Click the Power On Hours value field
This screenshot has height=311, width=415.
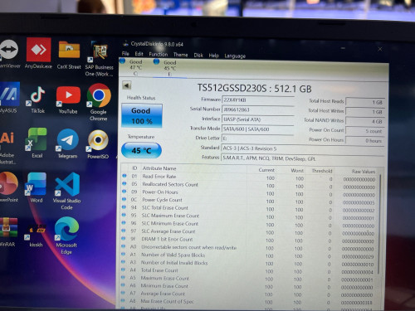point(365,140)
